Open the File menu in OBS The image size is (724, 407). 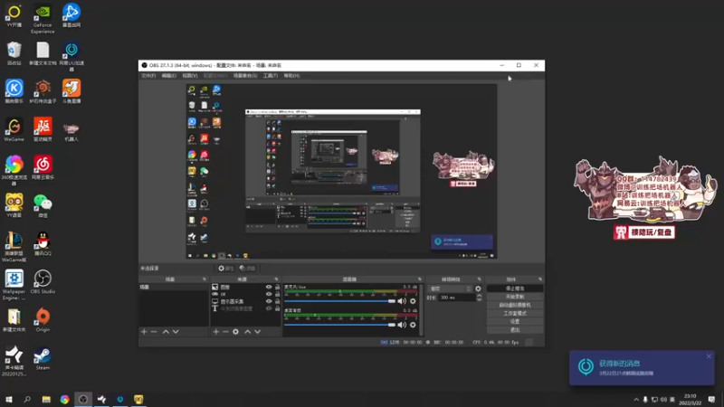click(148, 76)
